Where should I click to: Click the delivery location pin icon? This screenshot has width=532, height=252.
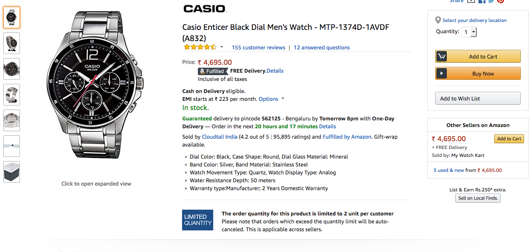[x=438, y=20]
